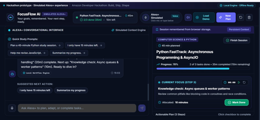Click the bookmark icon beside Session remembered

(x=157, y=30)
